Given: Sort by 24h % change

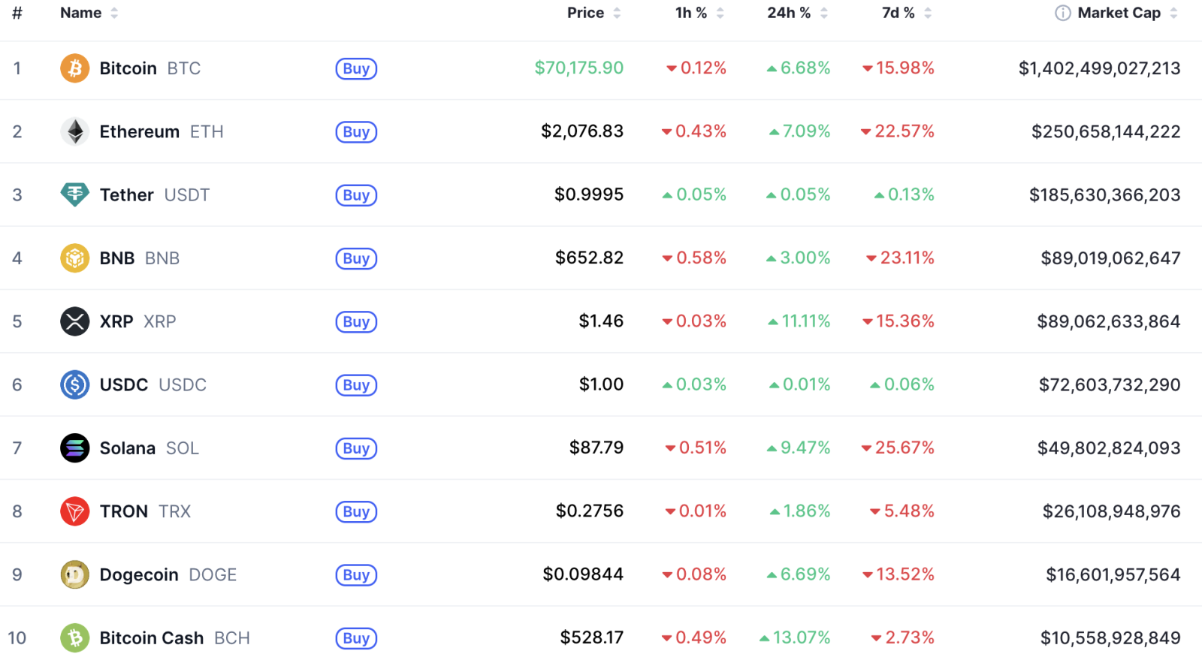Looking at the screenshot, I should click(x=789, y=13).
